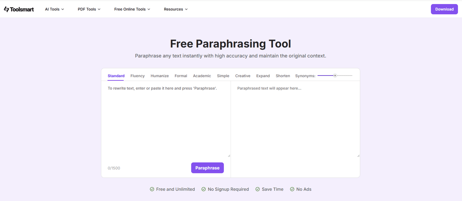Click the chevron next to AI Tools

pos(63,9)
